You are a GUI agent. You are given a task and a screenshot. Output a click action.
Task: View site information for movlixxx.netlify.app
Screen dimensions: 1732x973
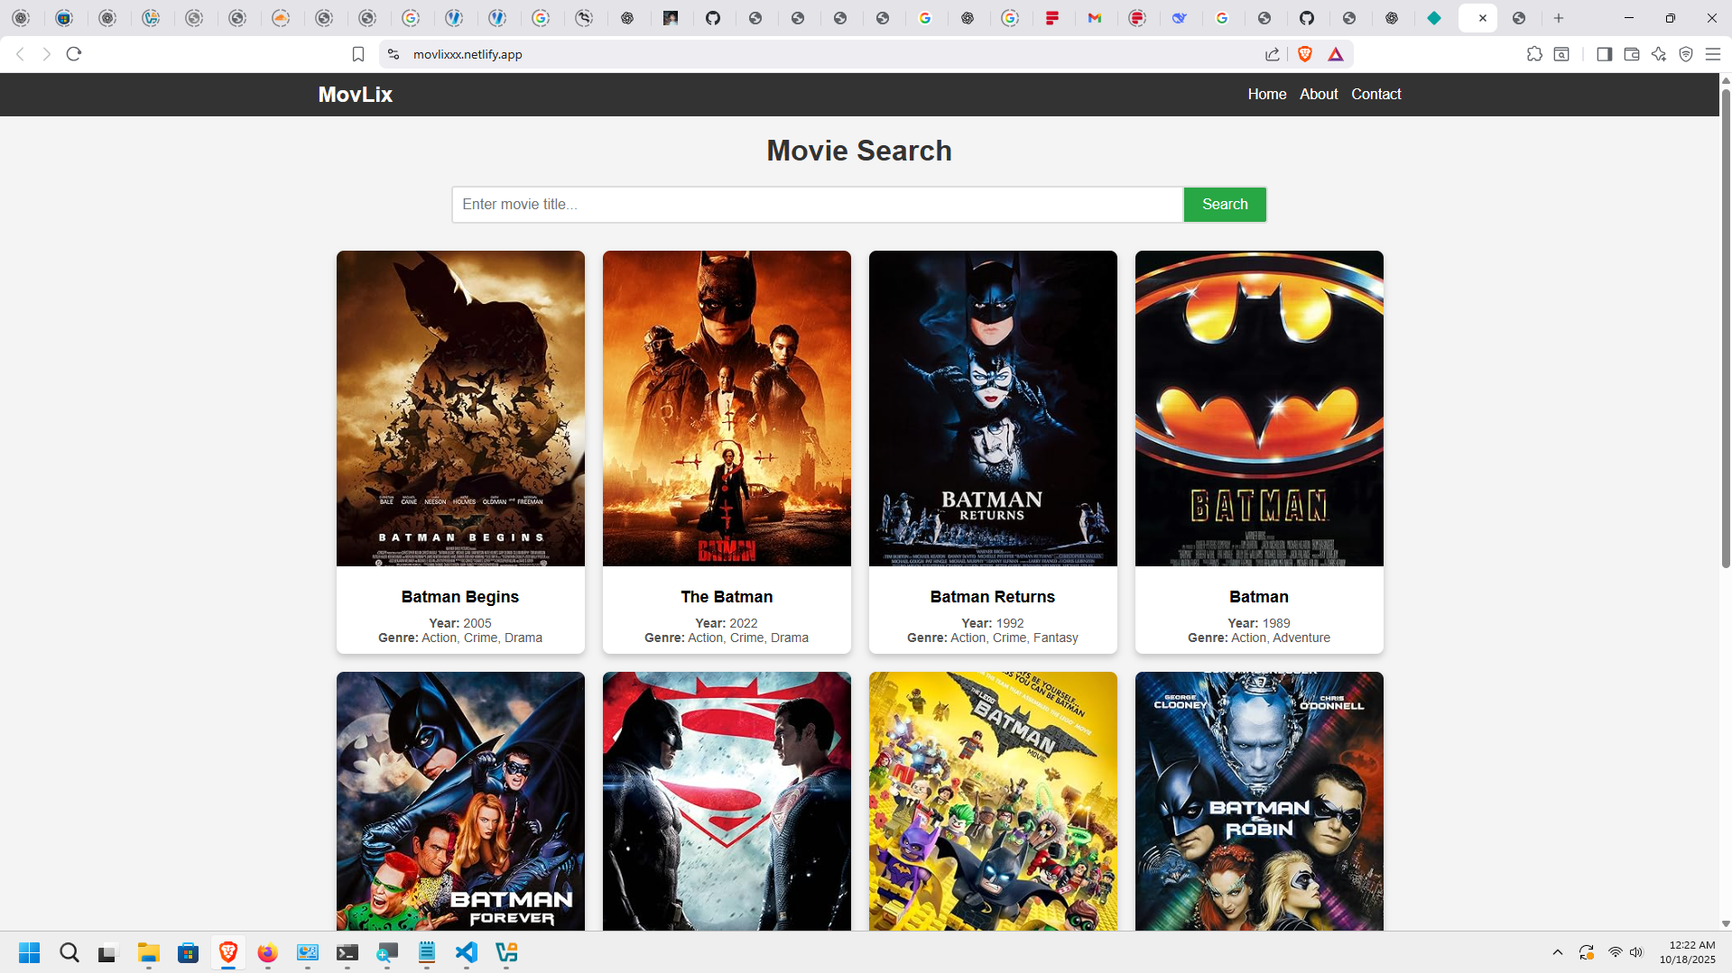coord(393,54)
